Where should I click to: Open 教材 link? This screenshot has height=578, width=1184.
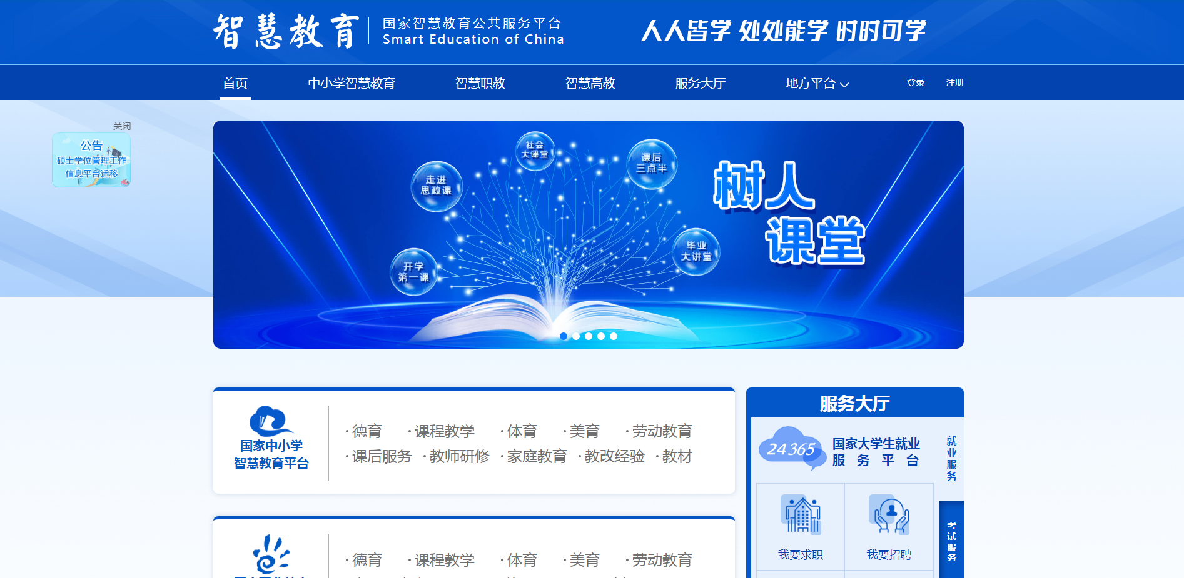(677, 457)
